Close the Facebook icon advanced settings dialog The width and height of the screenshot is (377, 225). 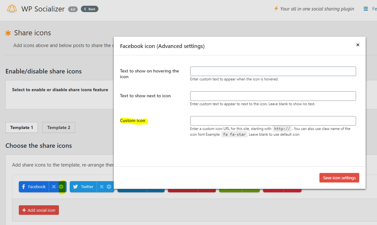358,45
